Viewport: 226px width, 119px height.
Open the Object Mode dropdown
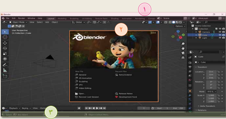[x=18, y=22]
